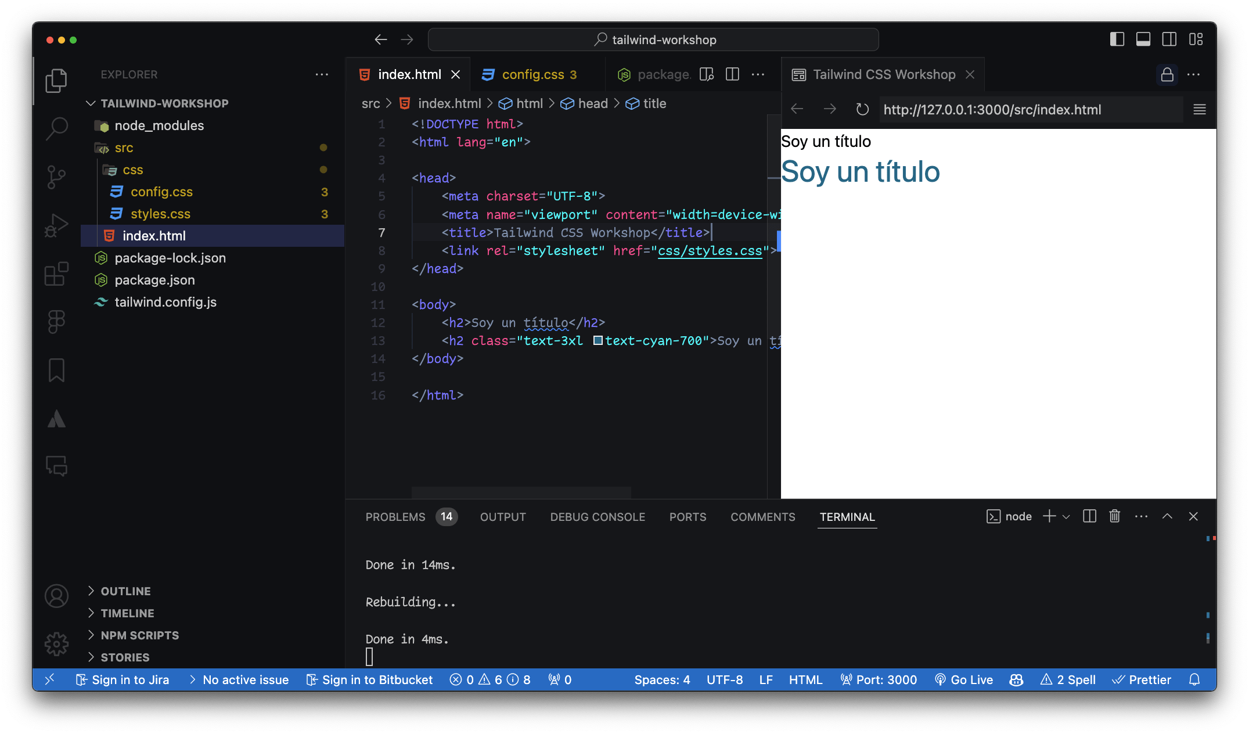Viewport: 1249px width, 734px height.
Task: Open the Search view in activity bar
Action: 56,128
